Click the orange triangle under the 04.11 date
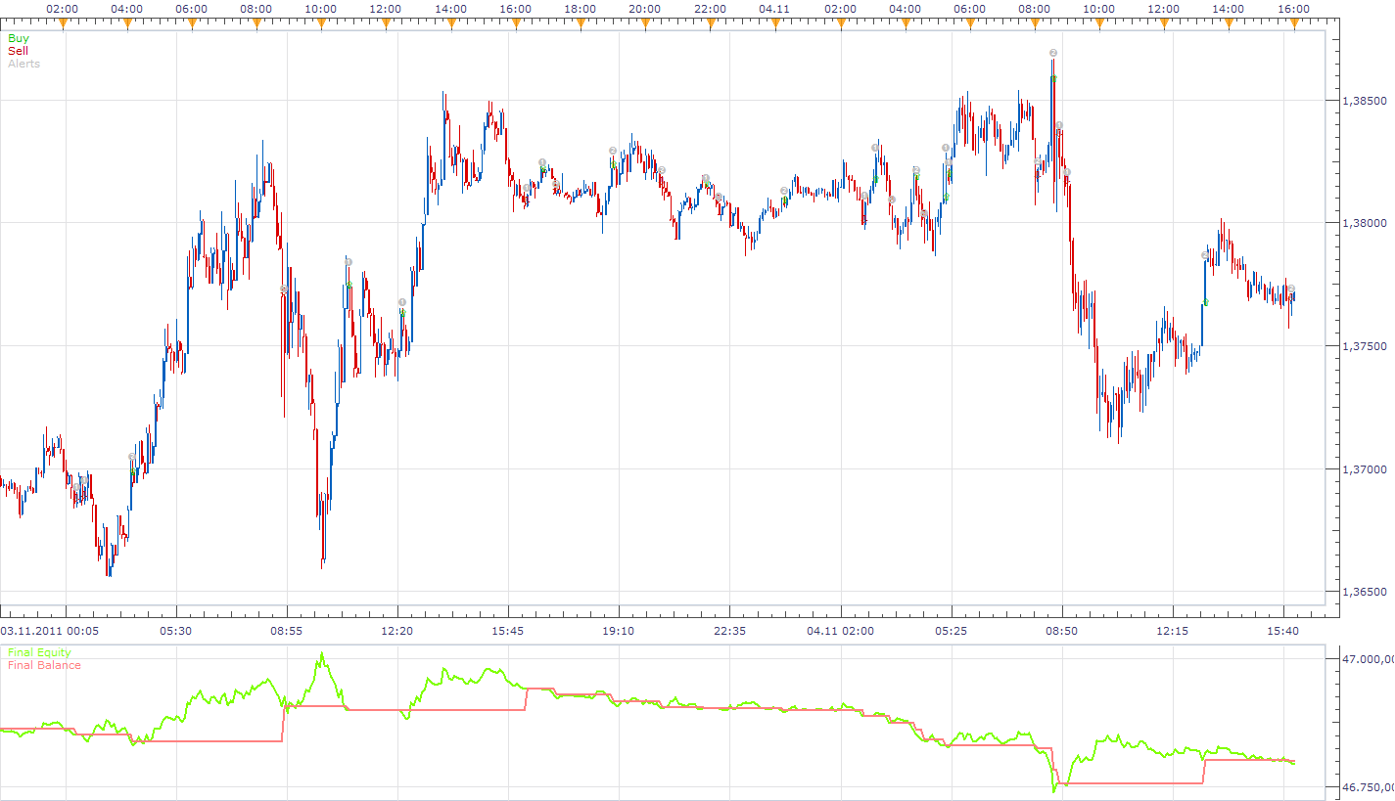 tap(774, 22)
